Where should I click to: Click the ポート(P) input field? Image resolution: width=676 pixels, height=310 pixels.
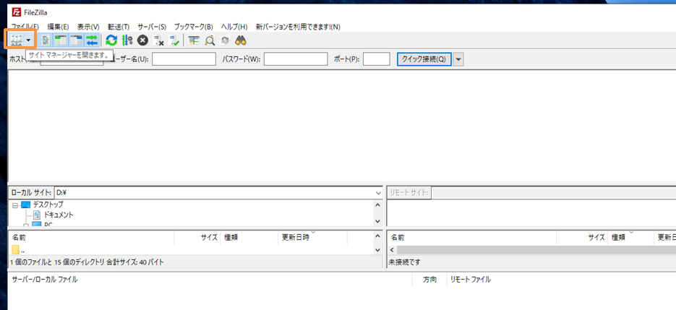(x=377, y=59)
